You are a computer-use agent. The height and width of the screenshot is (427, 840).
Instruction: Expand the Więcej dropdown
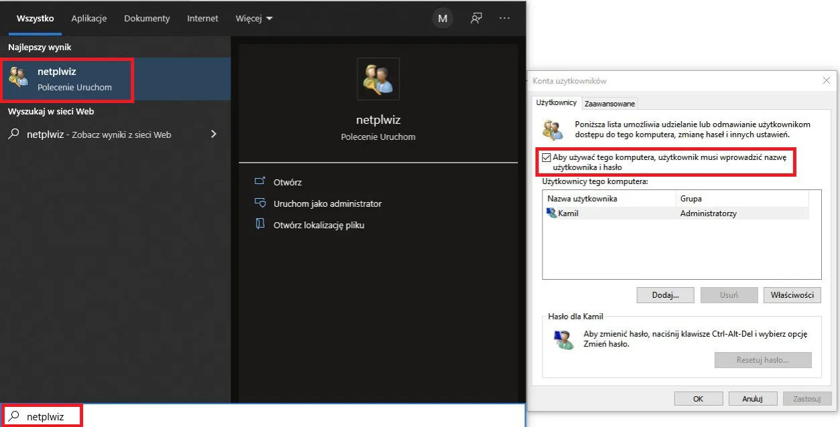click(254, 19)
